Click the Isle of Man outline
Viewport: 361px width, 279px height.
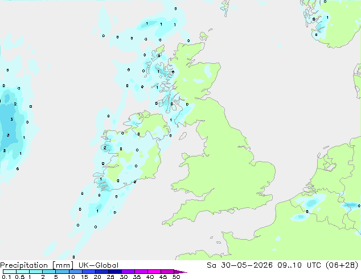pos(183,136)
